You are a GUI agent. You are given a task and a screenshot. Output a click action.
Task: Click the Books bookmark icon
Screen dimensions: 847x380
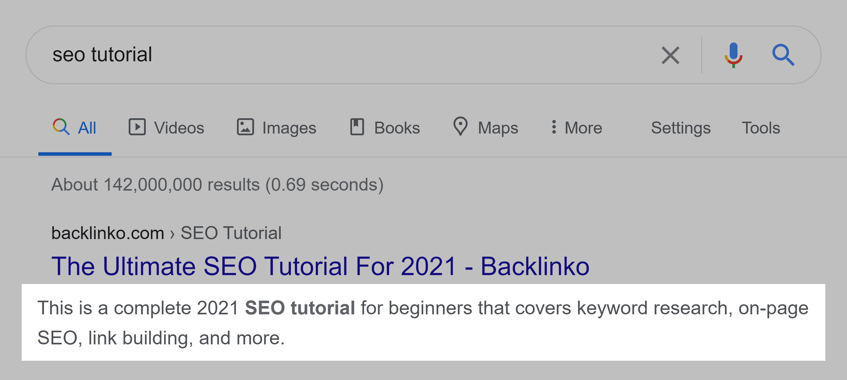357,127
